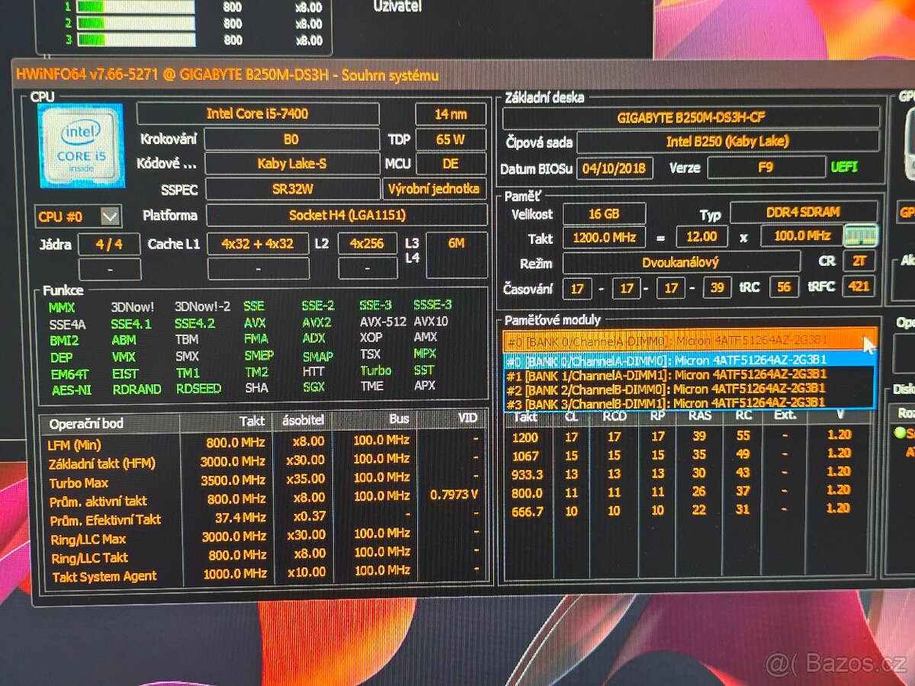This screenshot has height=686, width=915.
Task: Click the tRFC value 421
Action: tap(859, 288)
